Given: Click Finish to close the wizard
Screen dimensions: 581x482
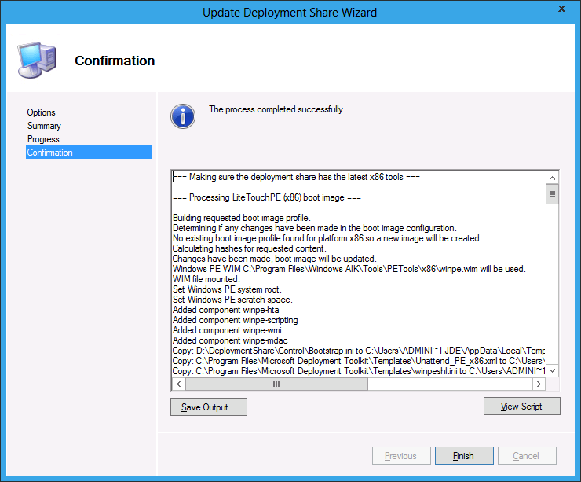Looking at the screenshot, I should 463,455.
